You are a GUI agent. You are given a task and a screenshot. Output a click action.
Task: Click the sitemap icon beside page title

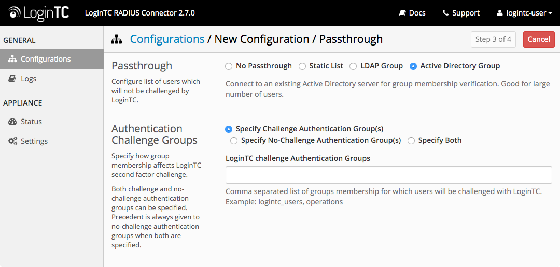point(117,39)
